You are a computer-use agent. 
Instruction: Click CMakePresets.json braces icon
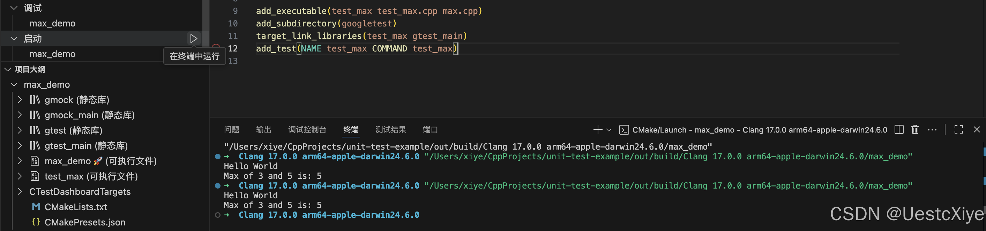coord(36,222)
